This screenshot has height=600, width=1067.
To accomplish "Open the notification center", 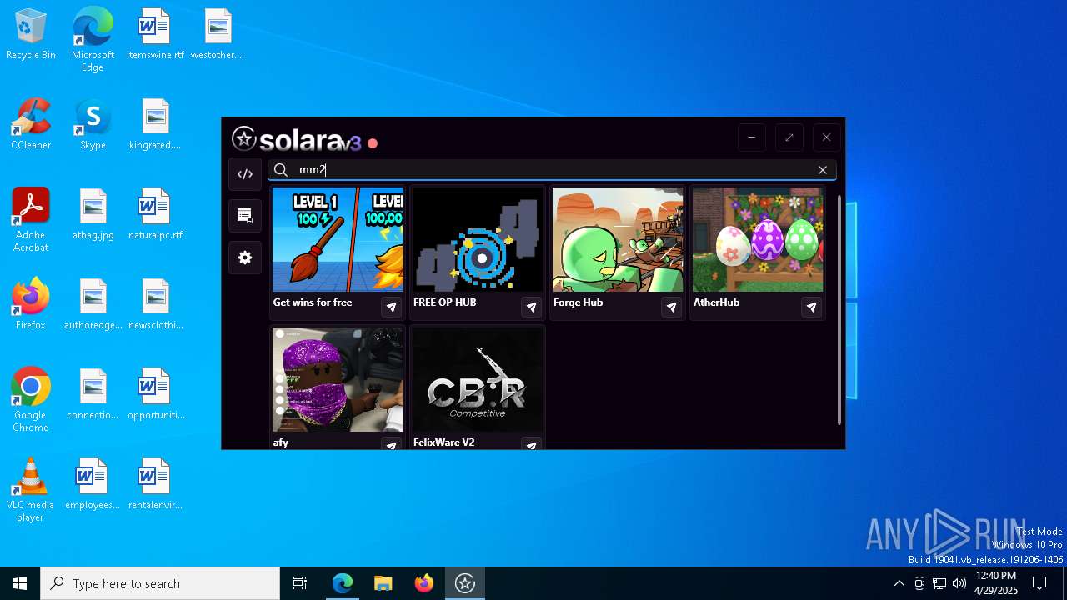I will coord(1039,583).
